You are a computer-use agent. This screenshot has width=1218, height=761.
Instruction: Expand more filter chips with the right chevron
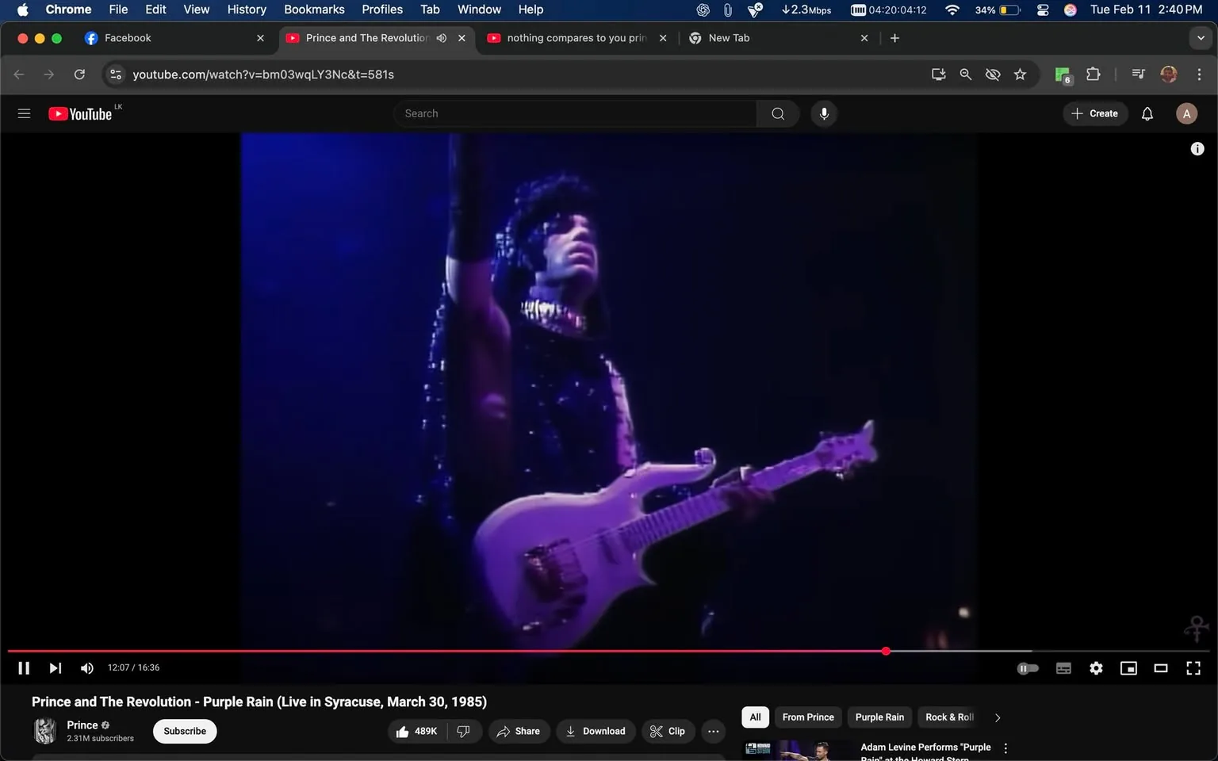tap(997, 717)
